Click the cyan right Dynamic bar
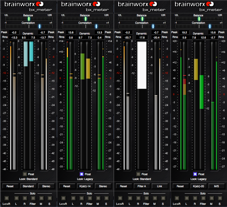 click(x=31, y=51)
